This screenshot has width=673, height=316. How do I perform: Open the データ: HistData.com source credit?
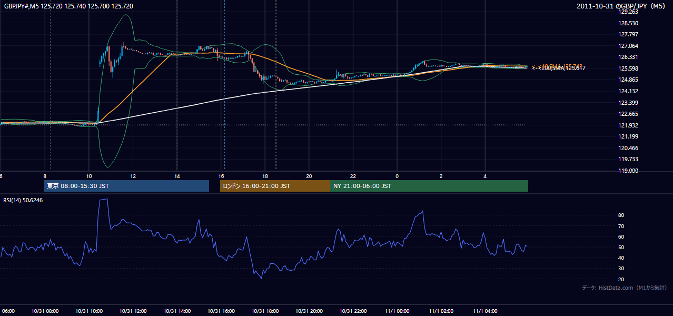click(625, 288)
